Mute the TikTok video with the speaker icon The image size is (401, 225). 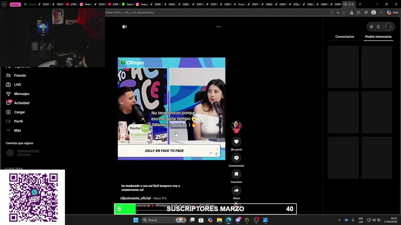[x=124, y=27]
